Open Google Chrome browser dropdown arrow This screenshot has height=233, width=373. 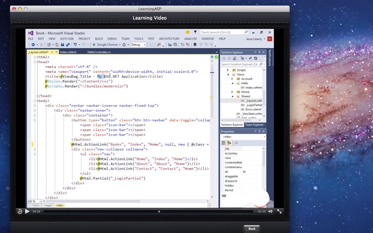pyautogui.click(x=120, y=45)
